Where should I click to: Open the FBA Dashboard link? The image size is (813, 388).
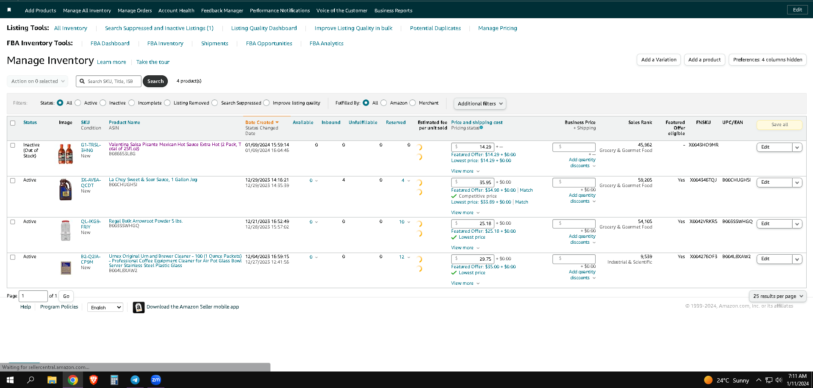110,44
